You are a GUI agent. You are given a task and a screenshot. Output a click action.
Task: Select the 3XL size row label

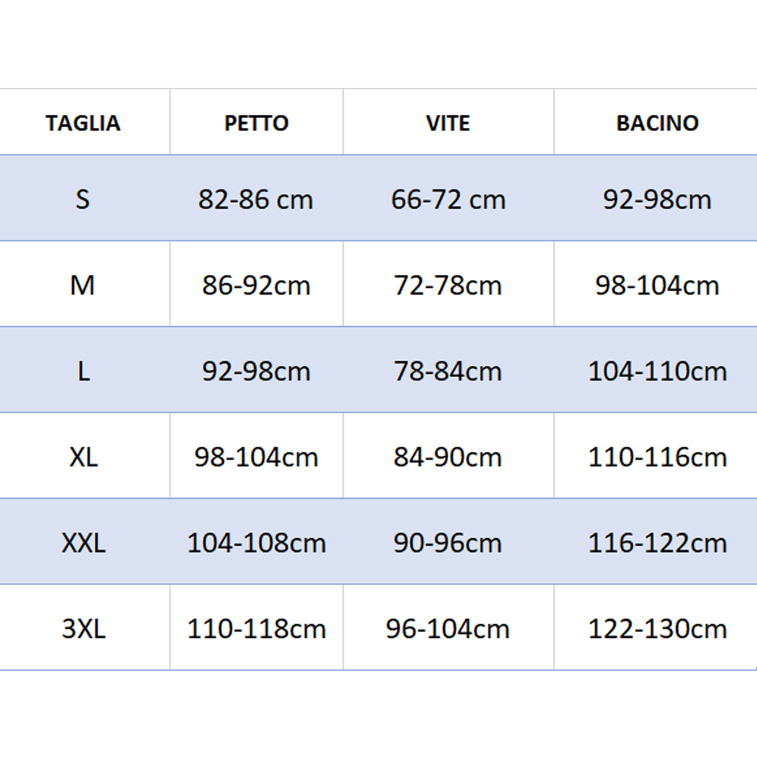click(x=83, y=629)
